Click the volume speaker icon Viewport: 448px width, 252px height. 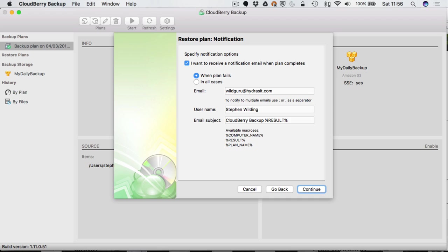click(348, 4)
